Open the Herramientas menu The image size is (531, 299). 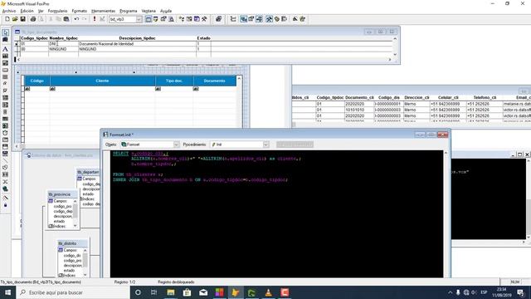pyautogui.click(x=103, y=11)
